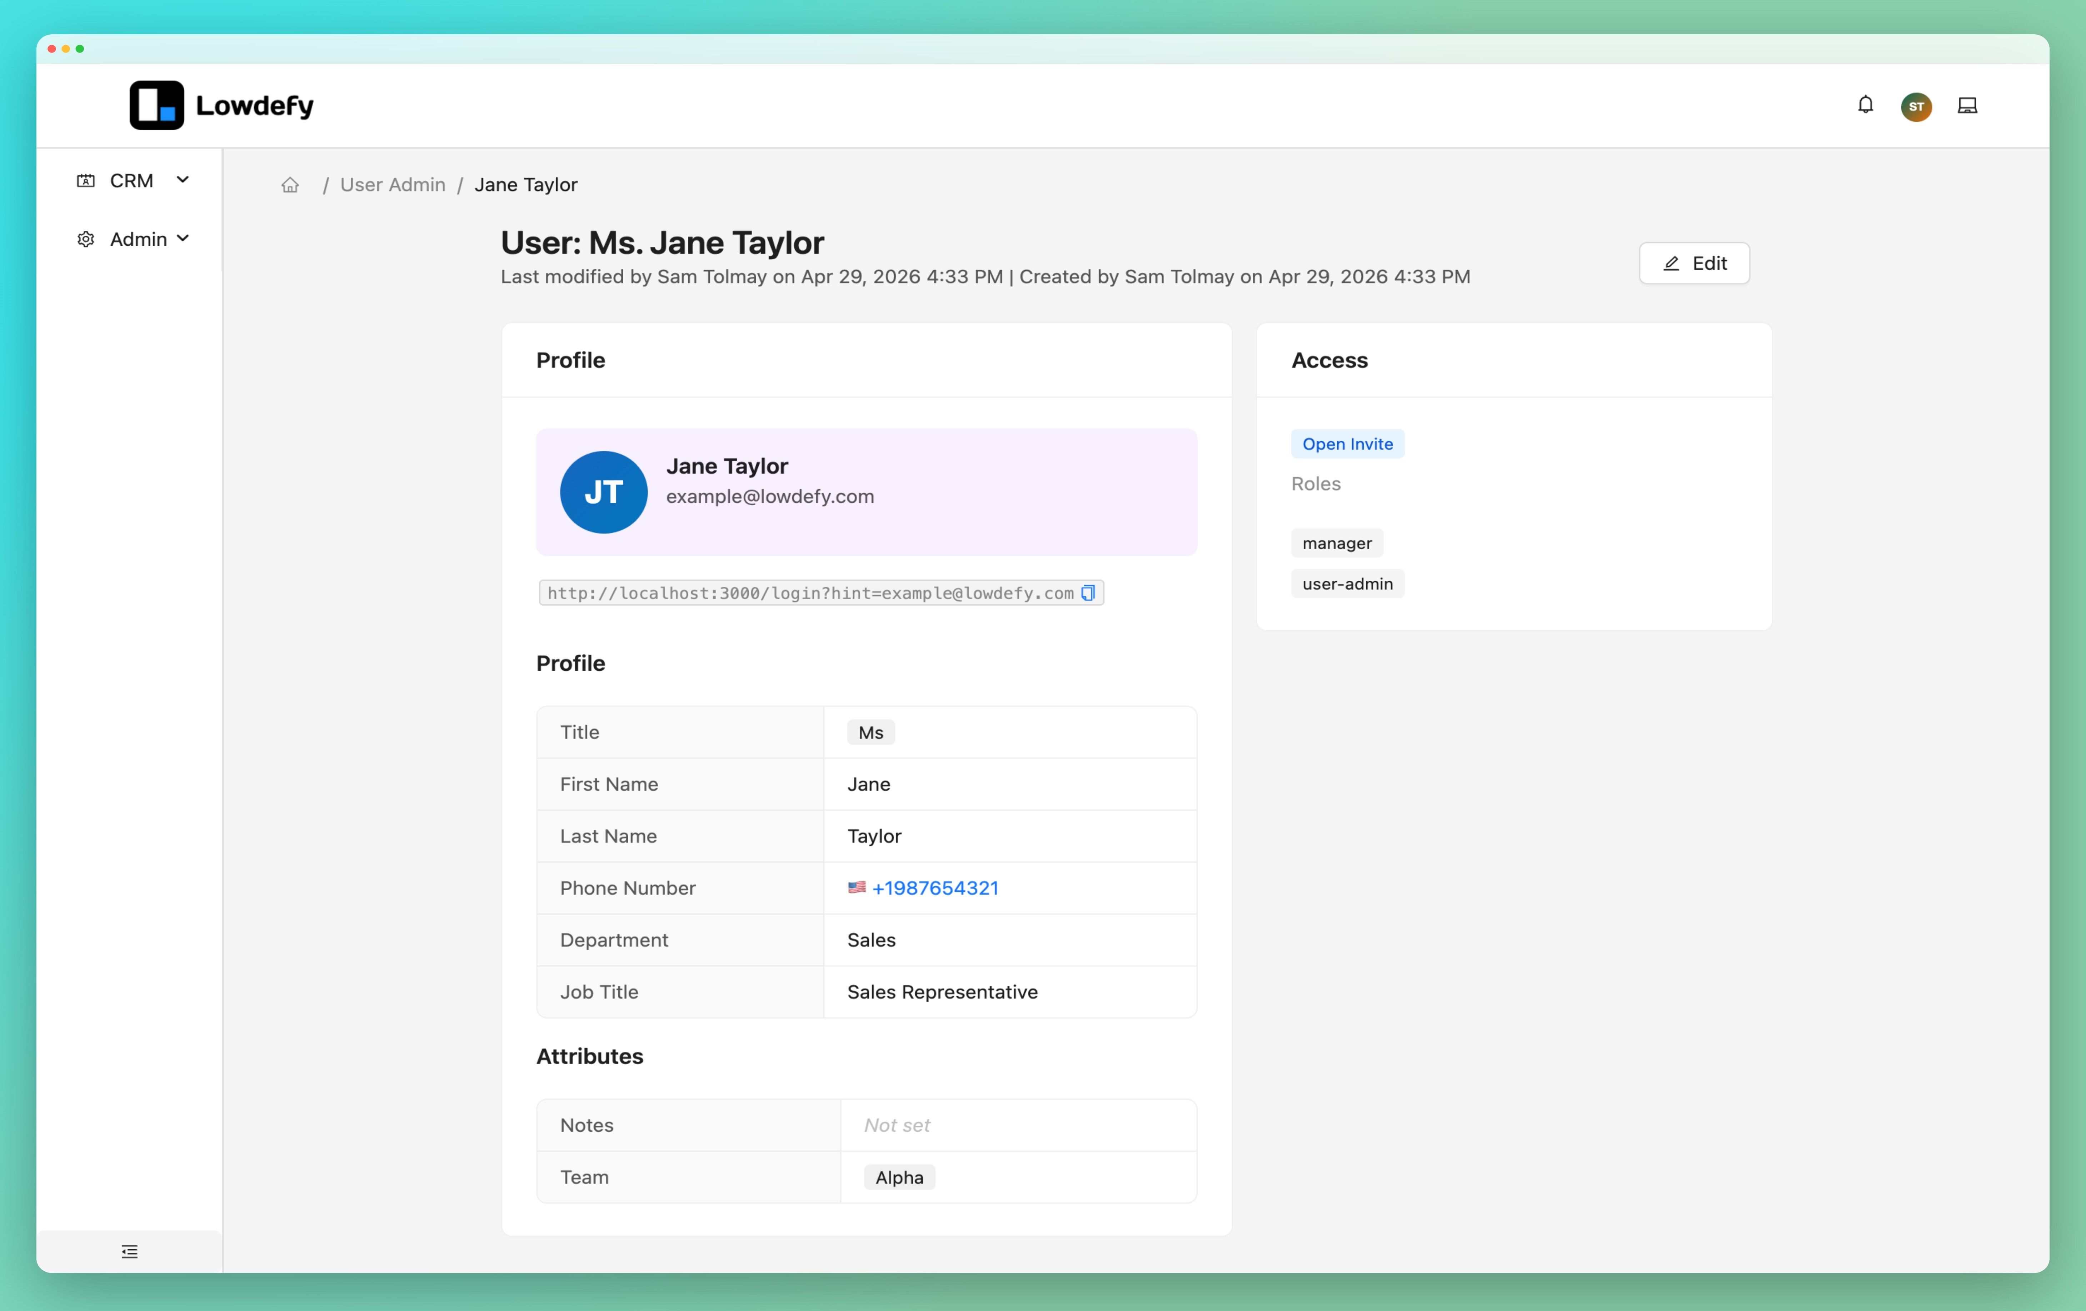Screen dimensions: 2086x1311
Task: Click the Notes row label
Action: click(587, 1125)
